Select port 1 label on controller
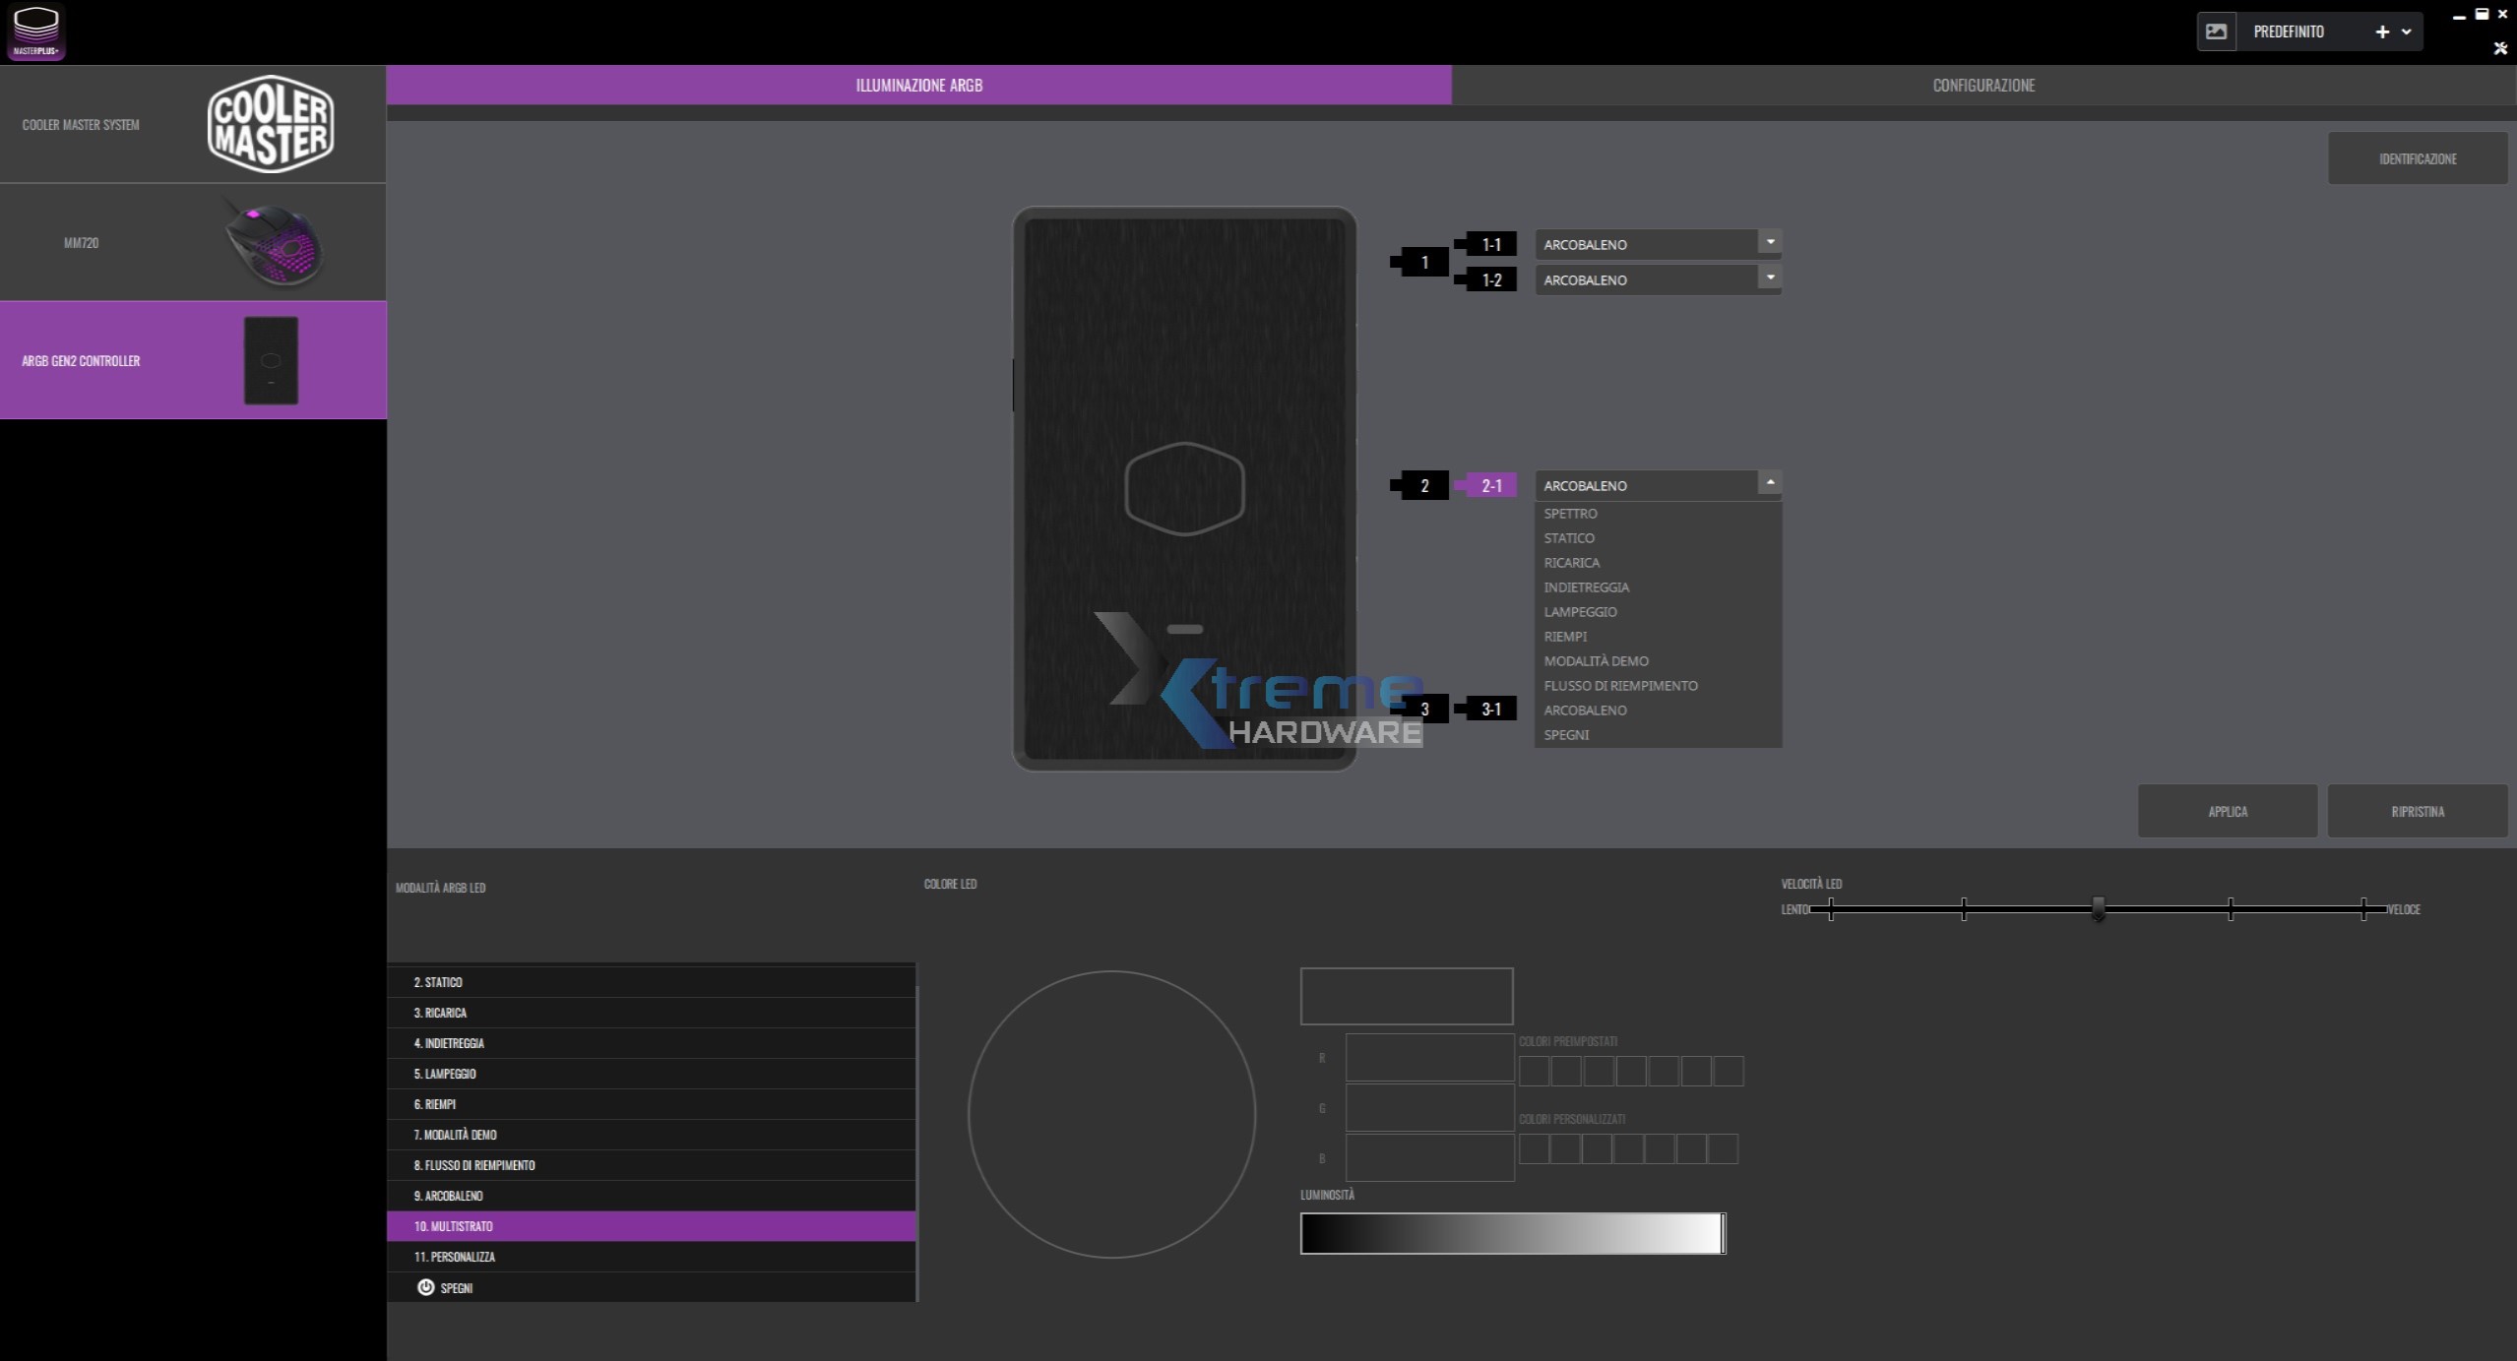This screenshot has height=1361, width=2517. [x=1423, y=262]
